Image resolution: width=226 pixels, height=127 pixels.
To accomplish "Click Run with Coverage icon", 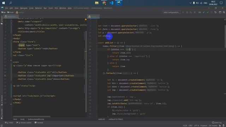I will click(x=191, y=12).
